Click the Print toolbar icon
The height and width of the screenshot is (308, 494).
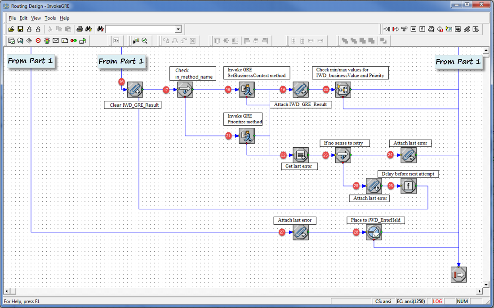click(x=80, y=29)
